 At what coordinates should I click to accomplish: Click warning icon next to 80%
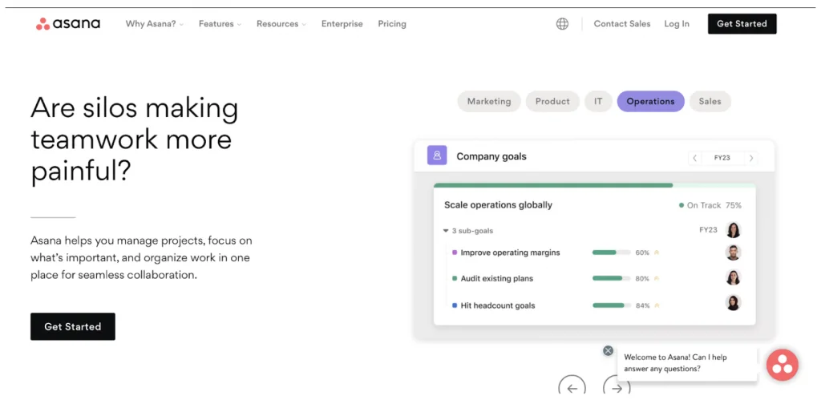[657, 278]
